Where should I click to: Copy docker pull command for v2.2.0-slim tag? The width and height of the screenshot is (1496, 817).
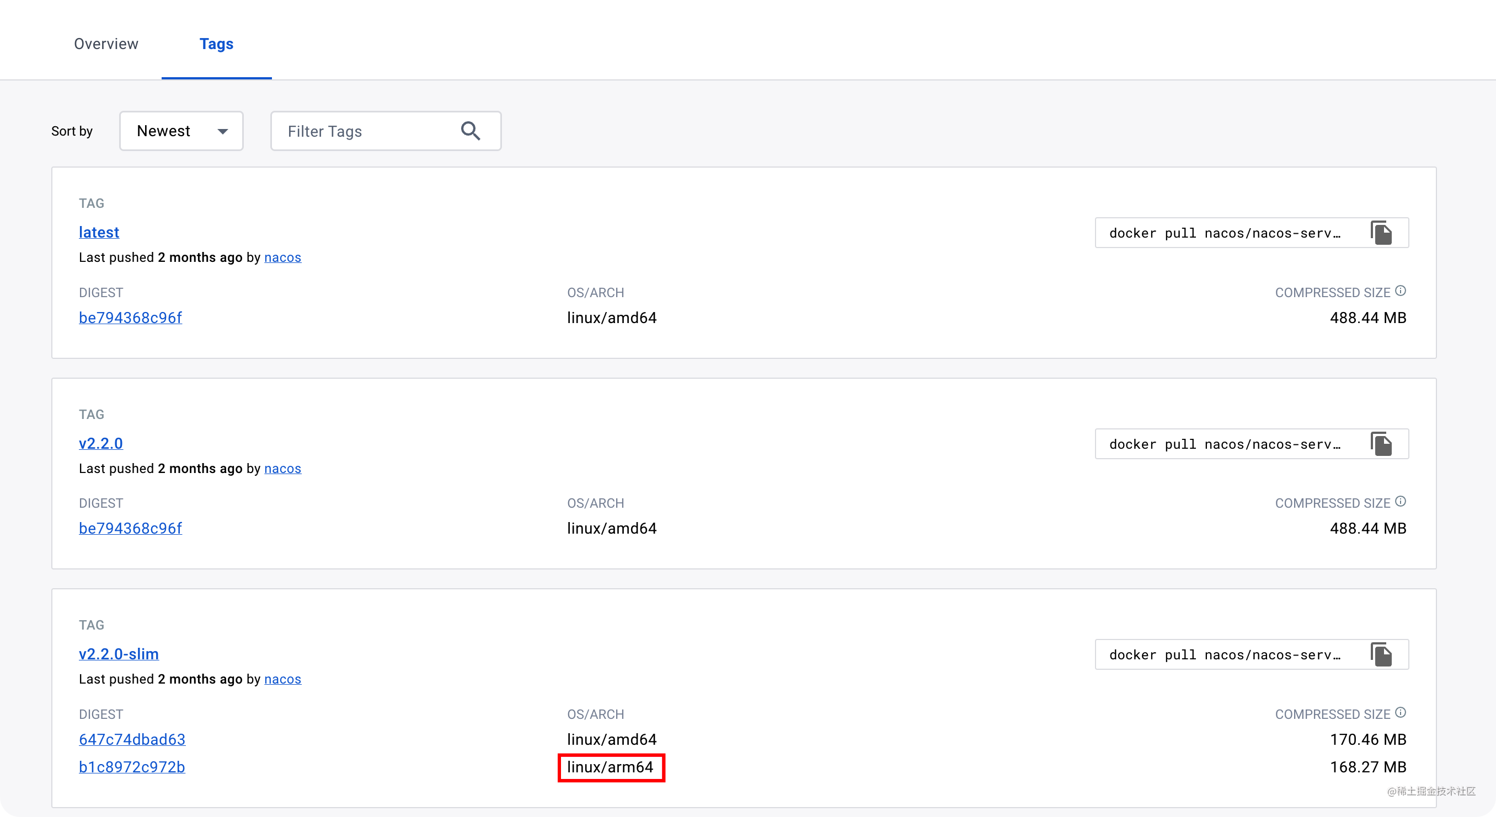(1381, 654)
